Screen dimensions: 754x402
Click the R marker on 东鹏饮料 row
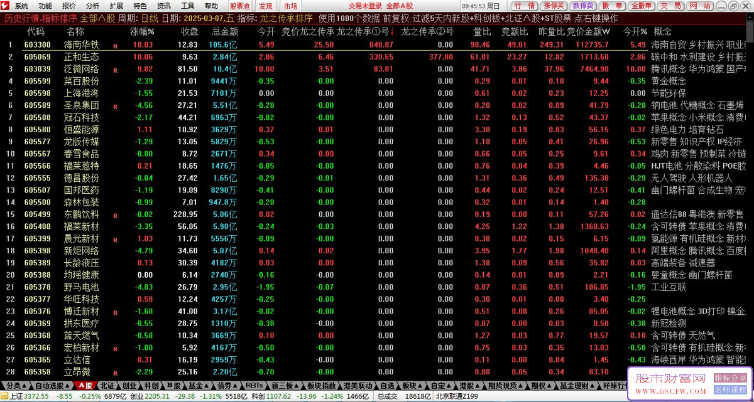pos(115,216)
